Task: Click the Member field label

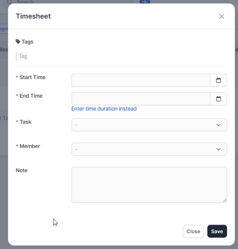Action: point(30,146)
